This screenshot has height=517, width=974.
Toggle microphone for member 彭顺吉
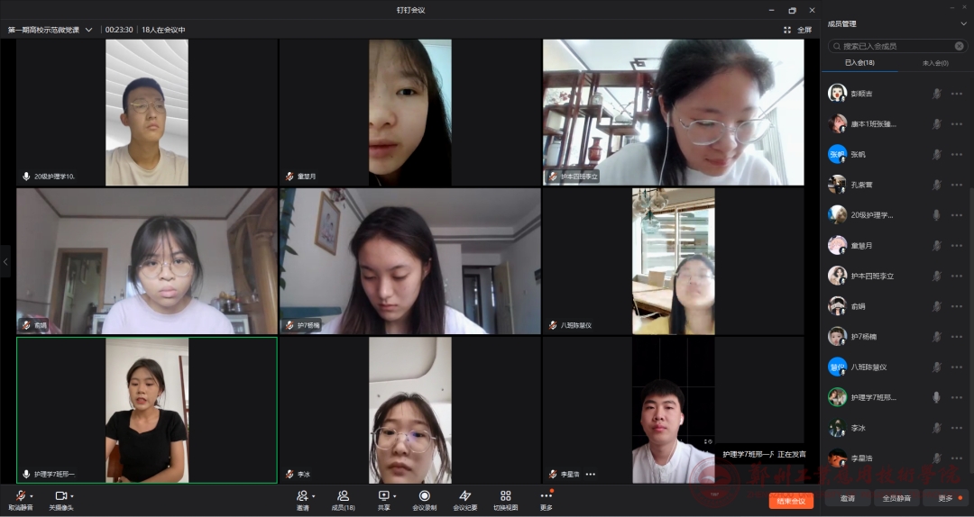[x=936, y=94]
